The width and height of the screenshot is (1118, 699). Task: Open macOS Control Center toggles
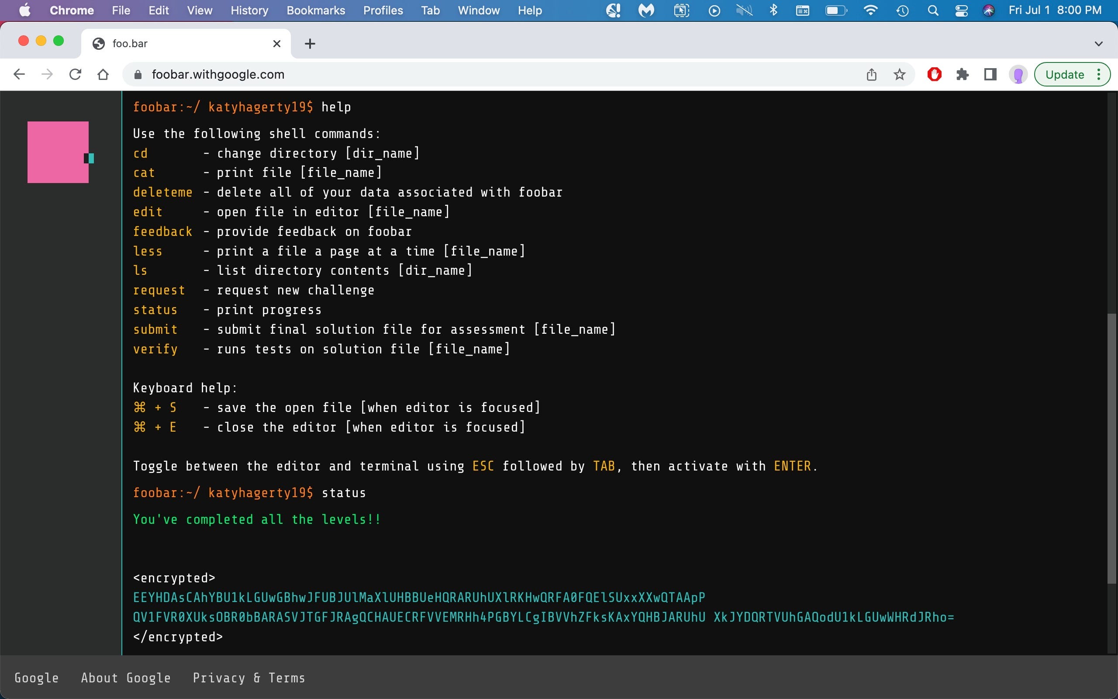point(961,10)
